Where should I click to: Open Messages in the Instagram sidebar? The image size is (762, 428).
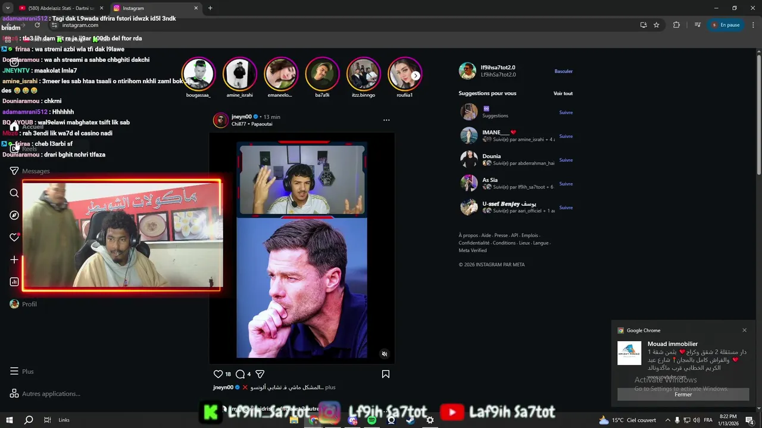pyautogui.click(x=30, y=171)
